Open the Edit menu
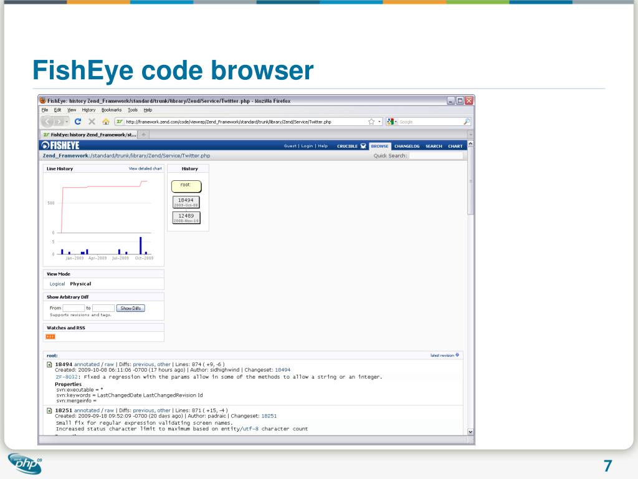Image resolution: width=638 pixels, height=479 pixels. pos(57,110)
